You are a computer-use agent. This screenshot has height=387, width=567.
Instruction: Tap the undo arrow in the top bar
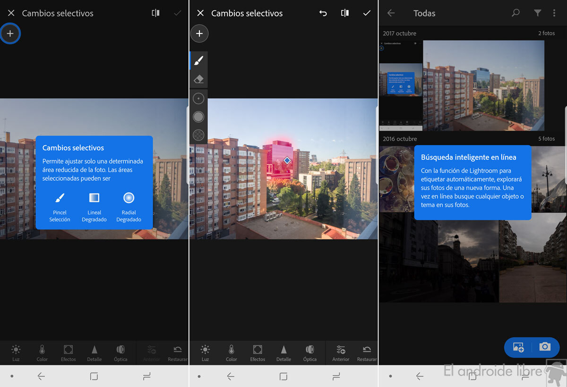pos(323,13)
